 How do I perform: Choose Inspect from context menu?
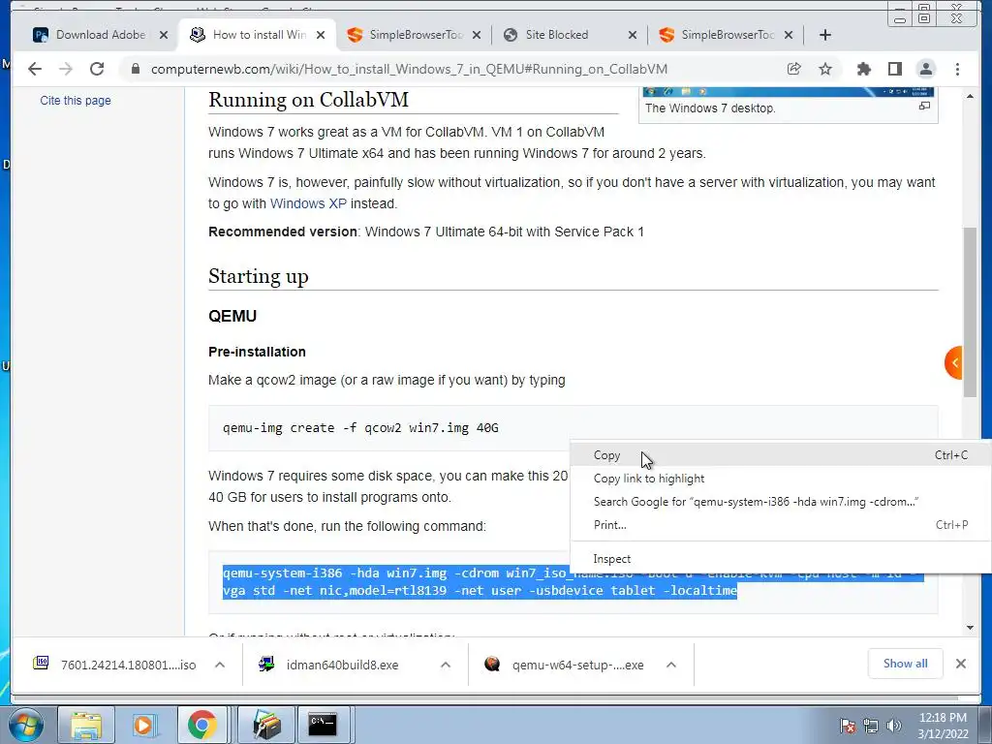pyautogui.click(x=781, y=559)
